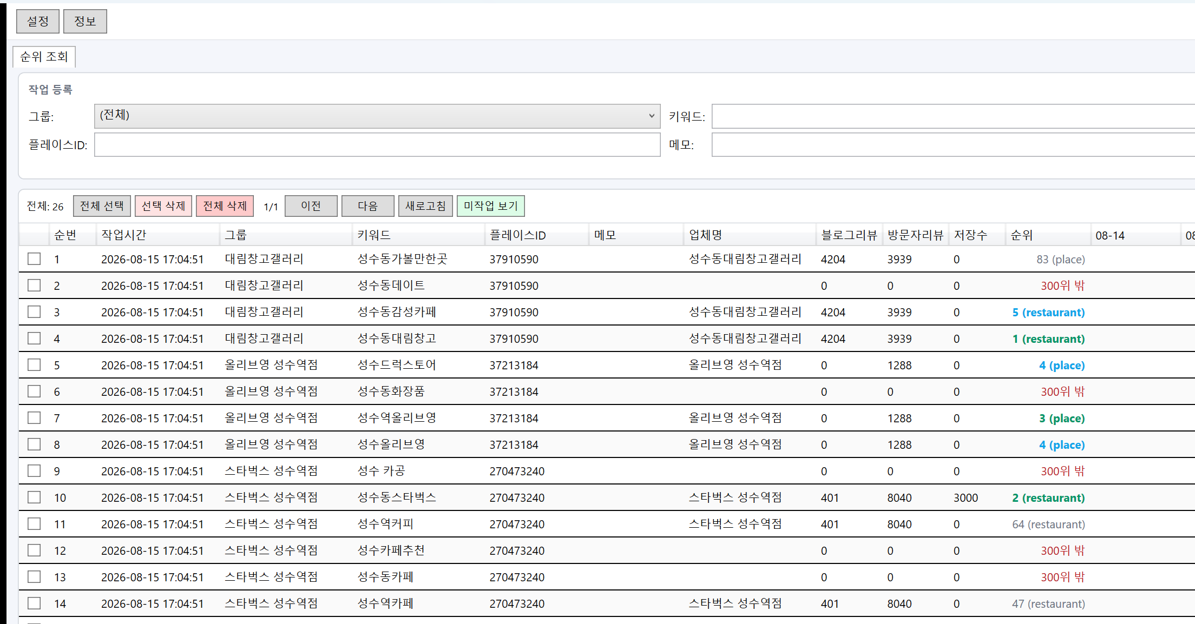This screenshot has height=624, width=1195.
Task: Focus the 키워드 input field
Action: point(953,116)
